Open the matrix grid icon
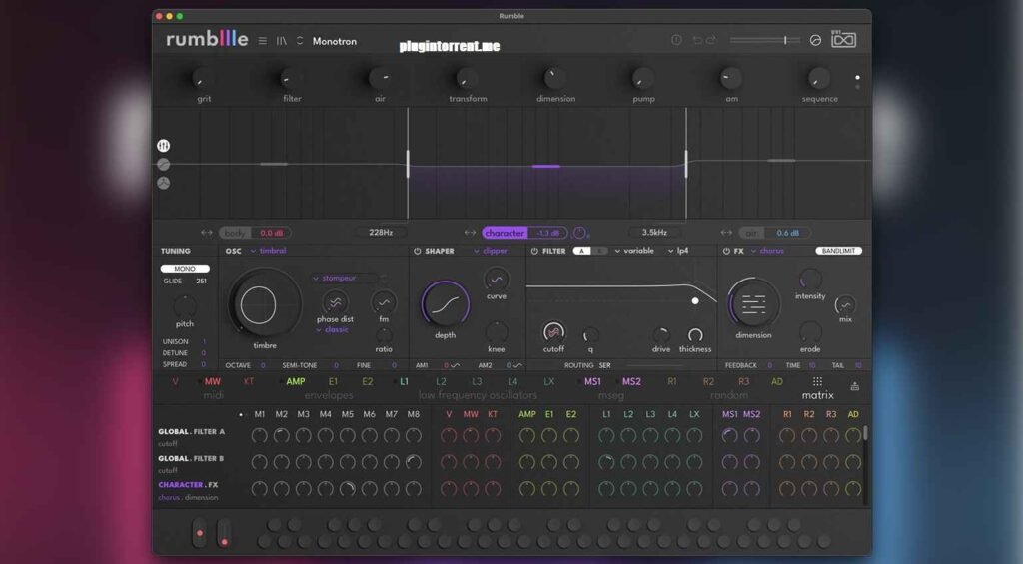Screen dimensions: 1023x564 [817, 381]
